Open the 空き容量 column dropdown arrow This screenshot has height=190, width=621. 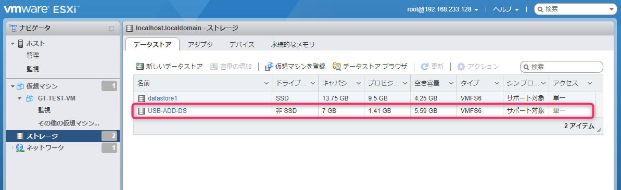[451, 83]
